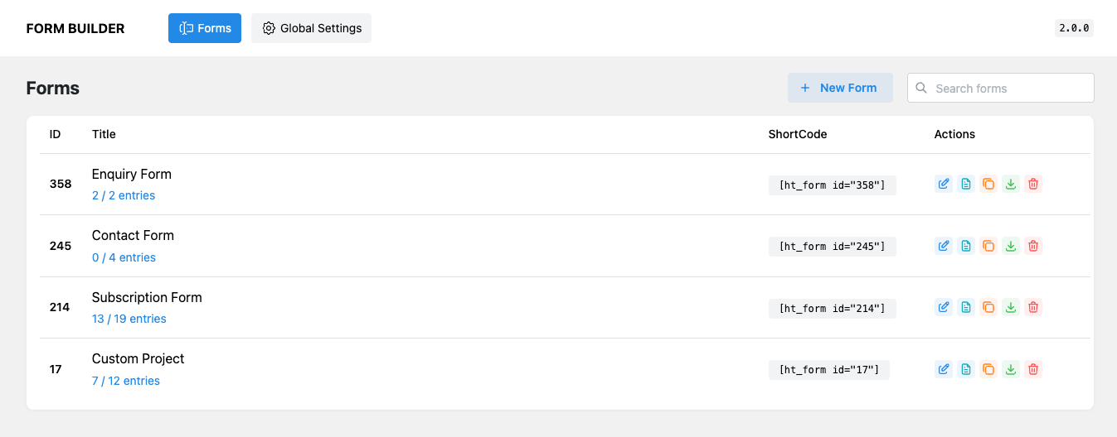Delete the Contact Form

tap(1033, 246)
